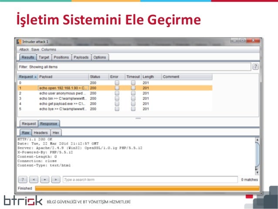Viewport: 278px width, 209px height.
Task: Toggle the Timeout checkbox in request 0 row
Action: (x=133, y=83)
